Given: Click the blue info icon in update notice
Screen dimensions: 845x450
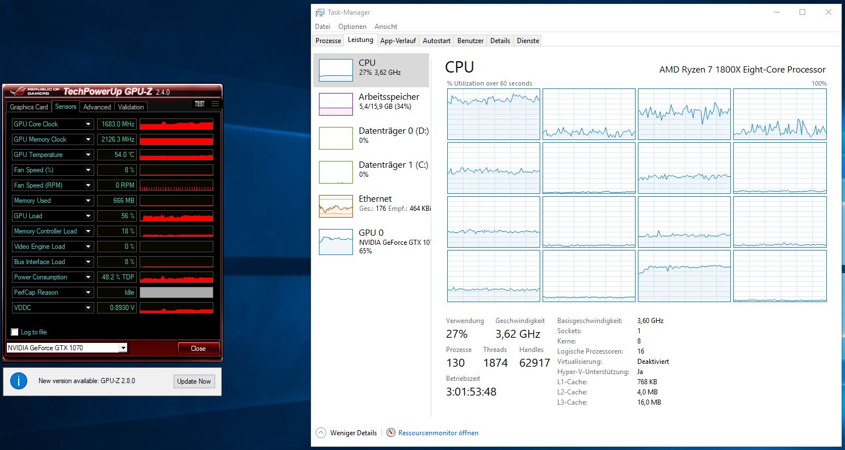Looking at the screenshot, I should (19, 381).
